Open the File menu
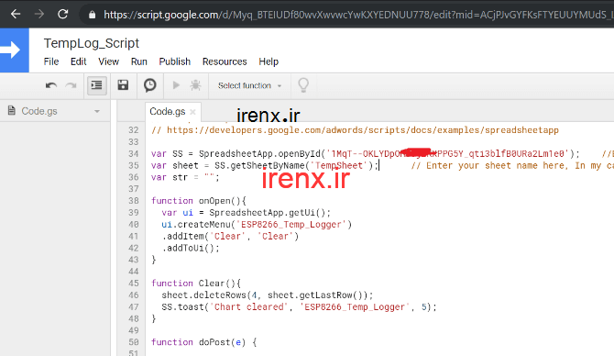This screenshot has height=356, width=614. point(51,61)
